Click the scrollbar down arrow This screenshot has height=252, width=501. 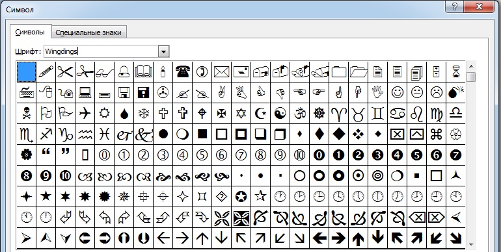471,245
